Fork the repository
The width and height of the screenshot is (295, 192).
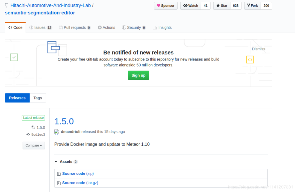(x=252, y=6)
